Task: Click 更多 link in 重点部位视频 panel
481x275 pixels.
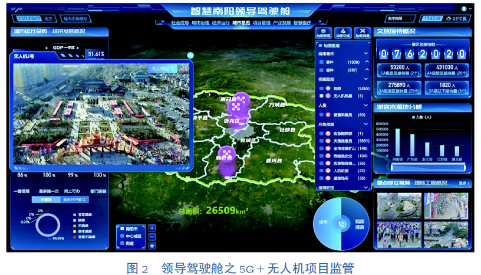Action: pyautogui.click(x=464, y=183)
